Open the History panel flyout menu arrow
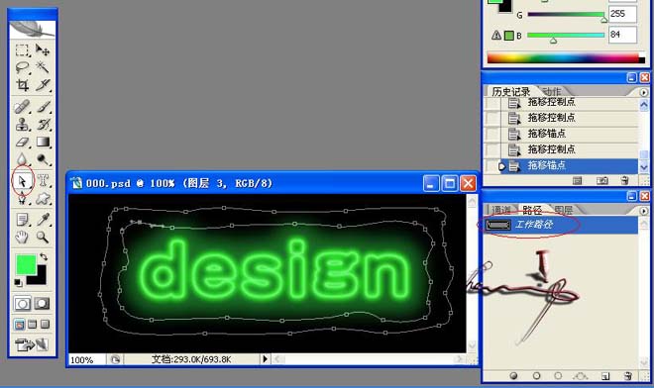 click(x=643, y=92)
